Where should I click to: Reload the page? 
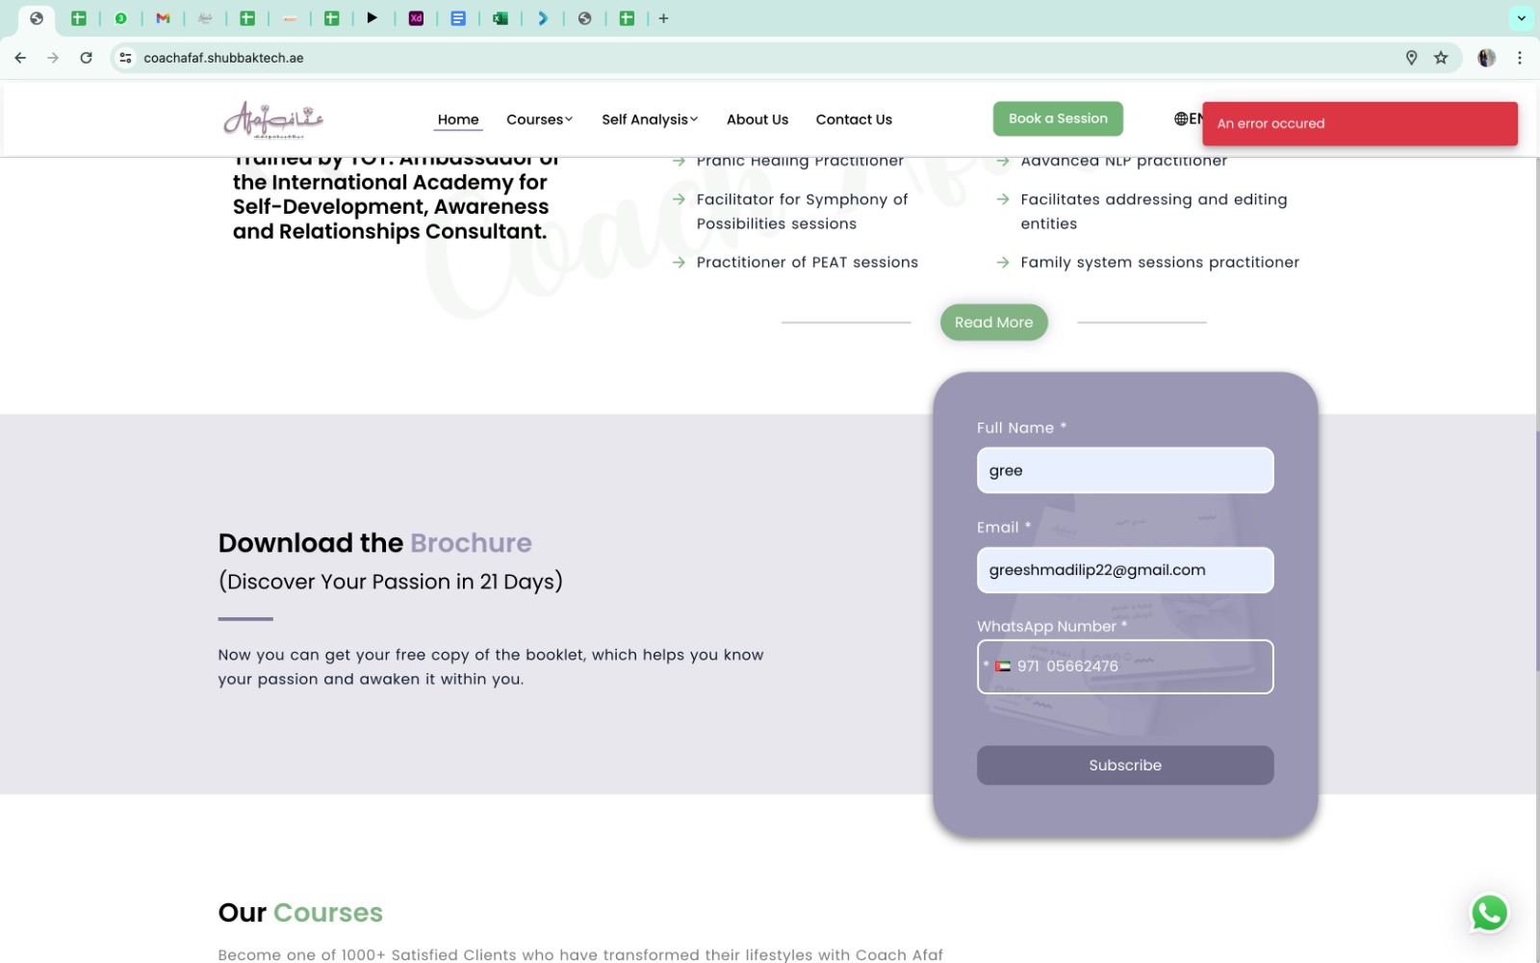point(86,58)
